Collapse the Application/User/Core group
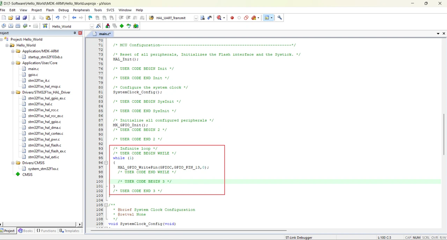This screenshot has width=447, height=240. pyautogui.click(x=13, y=63)
